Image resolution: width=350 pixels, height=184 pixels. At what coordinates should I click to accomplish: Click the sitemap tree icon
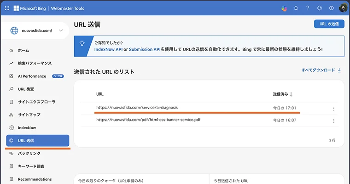pos(11,115)
